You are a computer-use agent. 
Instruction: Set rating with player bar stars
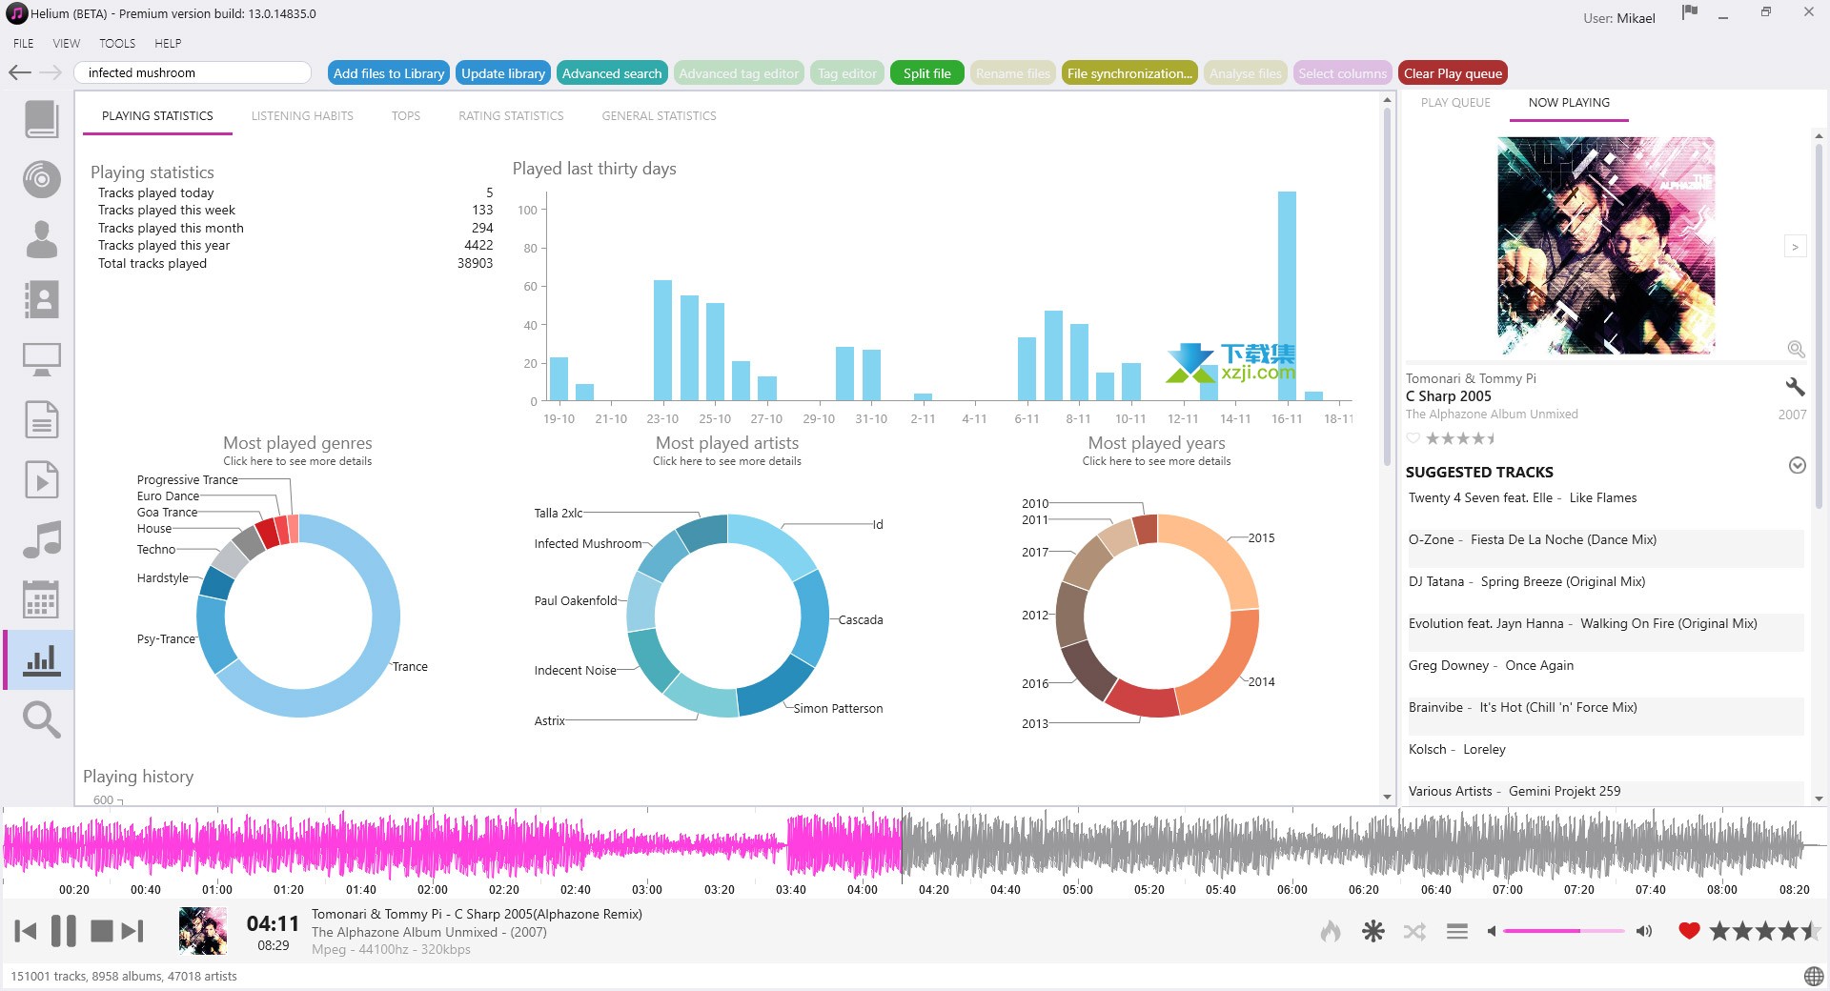click(1765, 931)
